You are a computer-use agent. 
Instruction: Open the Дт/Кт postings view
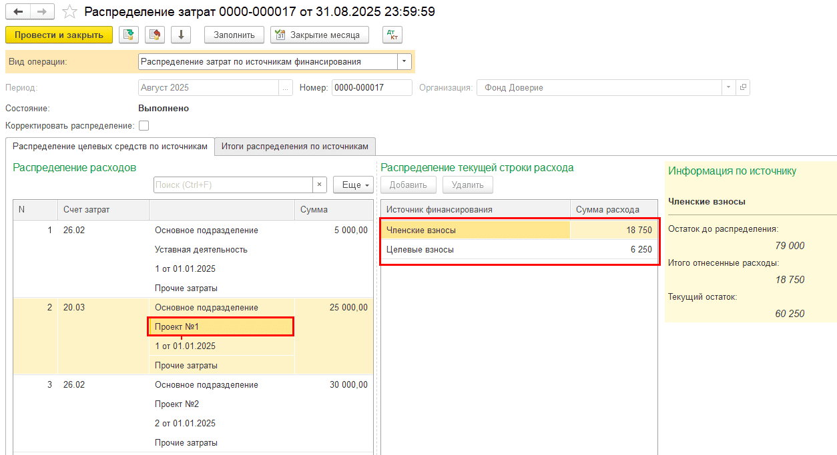(392, 35)
